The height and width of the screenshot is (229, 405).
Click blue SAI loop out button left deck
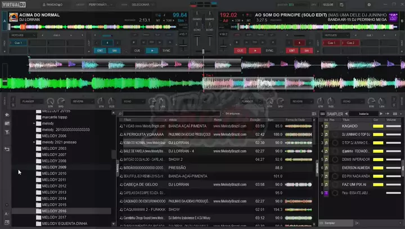(114, 51)
